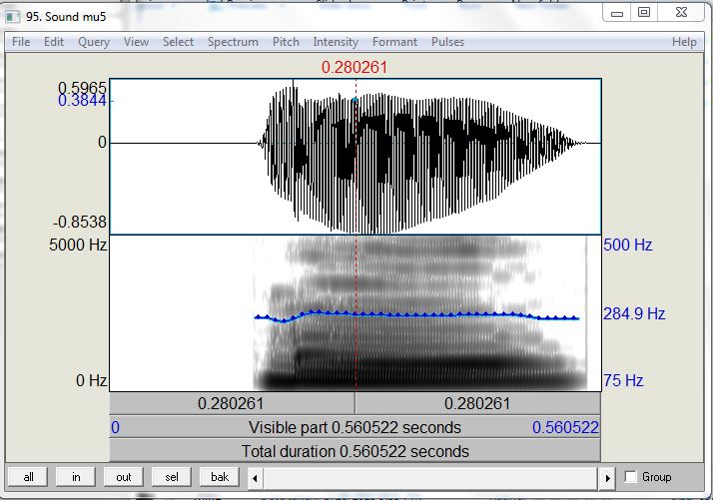713x500 pixels.
Task: Click the 'sel' zoom button
Action: 172,477
